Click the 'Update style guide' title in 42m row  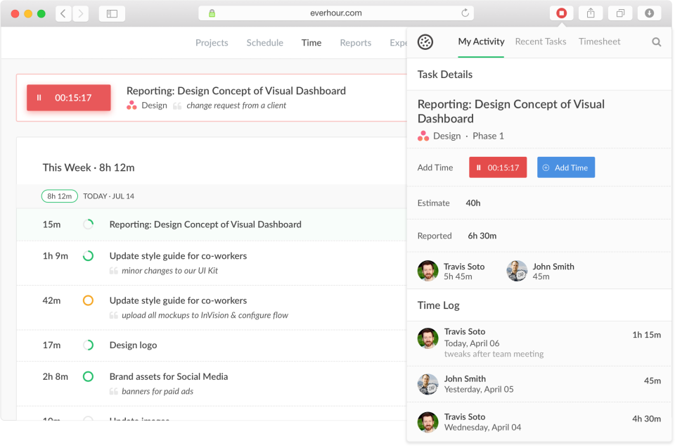pos(178,300)
